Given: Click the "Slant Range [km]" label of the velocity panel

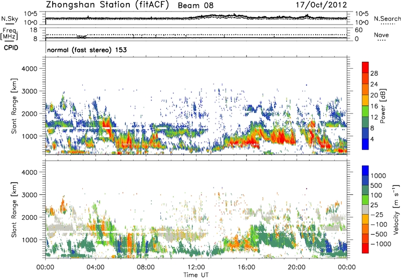Looking at the screenshot, I should coord(14,210).
